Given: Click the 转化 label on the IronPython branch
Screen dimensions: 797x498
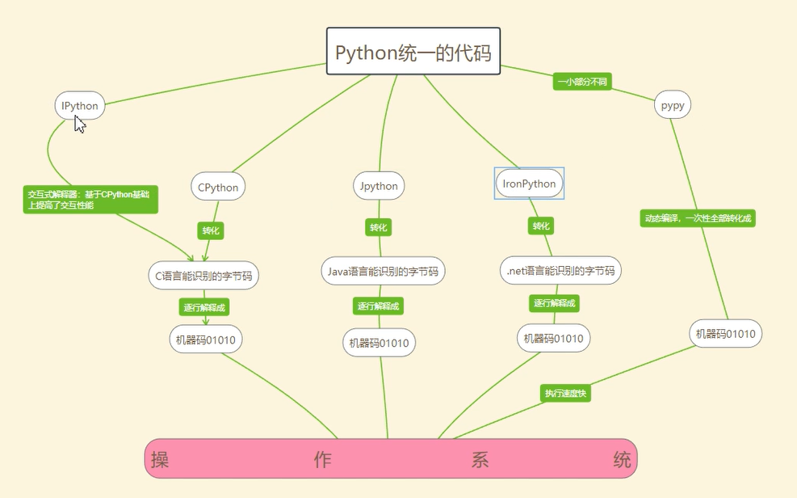Looking at the screenshot, I should click(541, 226).
